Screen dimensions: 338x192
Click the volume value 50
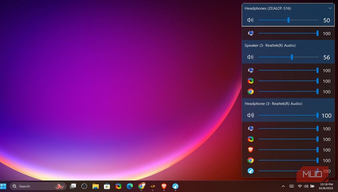point(327,20)
